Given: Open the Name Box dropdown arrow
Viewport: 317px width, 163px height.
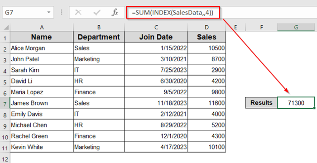Looking at the screenshot, I should coord(49,12).
